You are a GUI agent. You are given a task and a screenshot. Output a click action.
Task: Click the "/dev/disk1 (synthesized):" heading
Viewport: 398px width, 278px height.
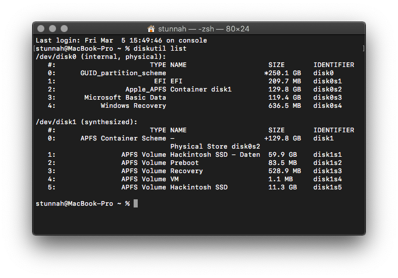[87, 122]
